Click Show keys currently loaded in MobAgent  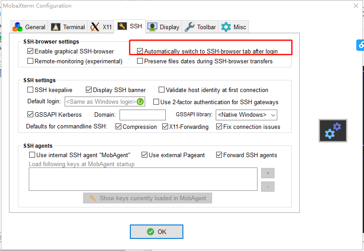click(x=147, y=198)
